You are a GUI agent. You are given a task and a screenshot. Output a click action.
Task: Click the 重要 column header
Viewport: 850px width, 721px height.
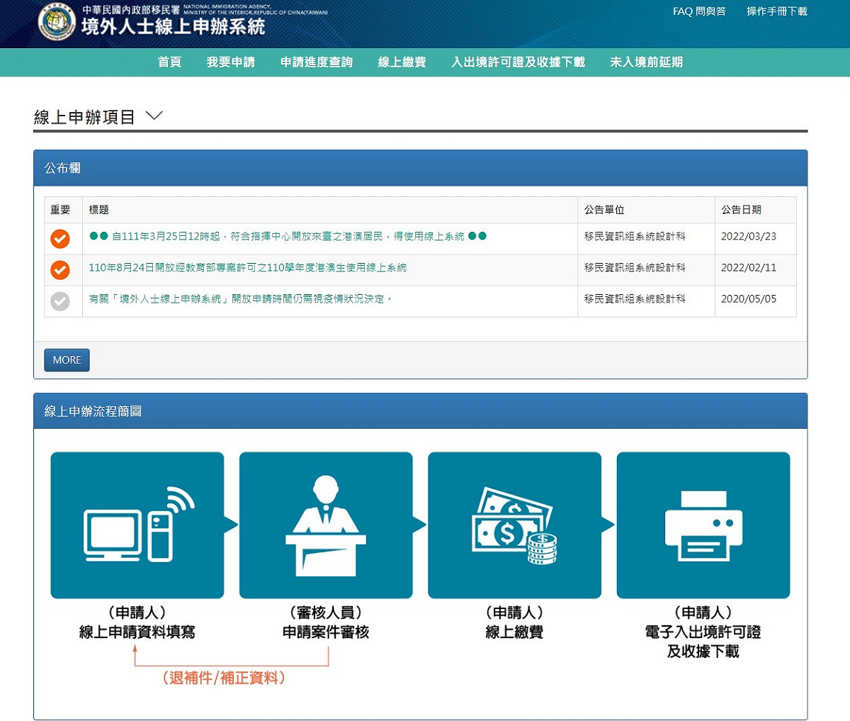pyautogui.click(x=60, y=210)
